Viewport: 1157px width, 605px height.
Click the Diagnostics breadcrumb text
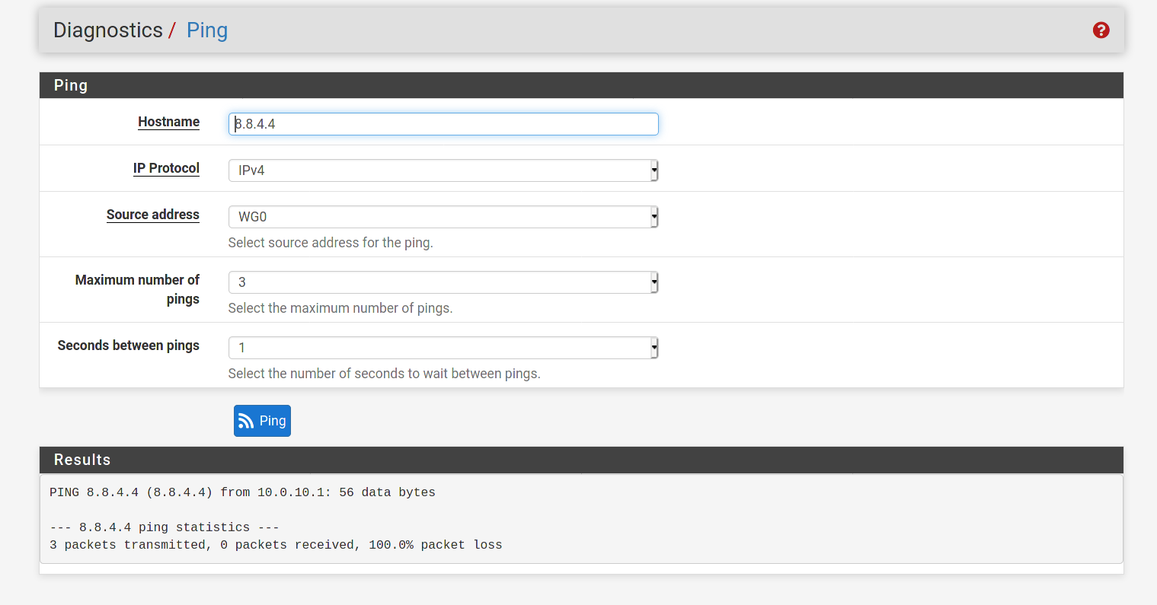click(108, 30)
